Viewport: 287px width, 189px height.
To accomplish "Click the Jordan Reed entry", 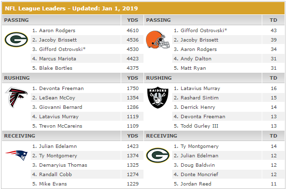I will (x=196, y=184).
